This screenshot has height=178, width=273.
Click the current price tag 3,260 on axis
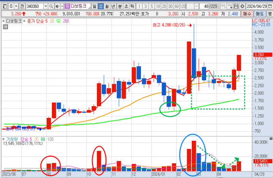[263, 55]
